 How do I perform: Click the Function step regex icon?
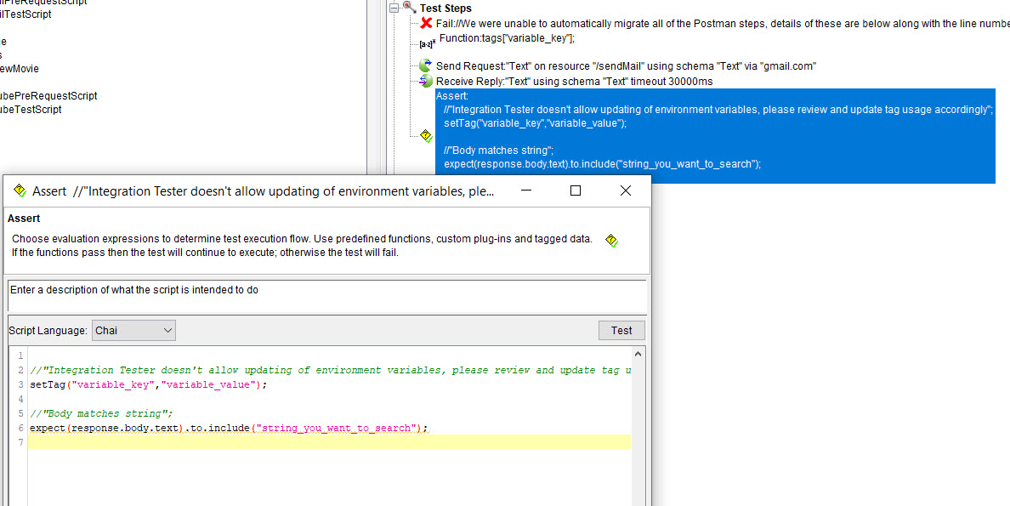click(x=427, y=43)
